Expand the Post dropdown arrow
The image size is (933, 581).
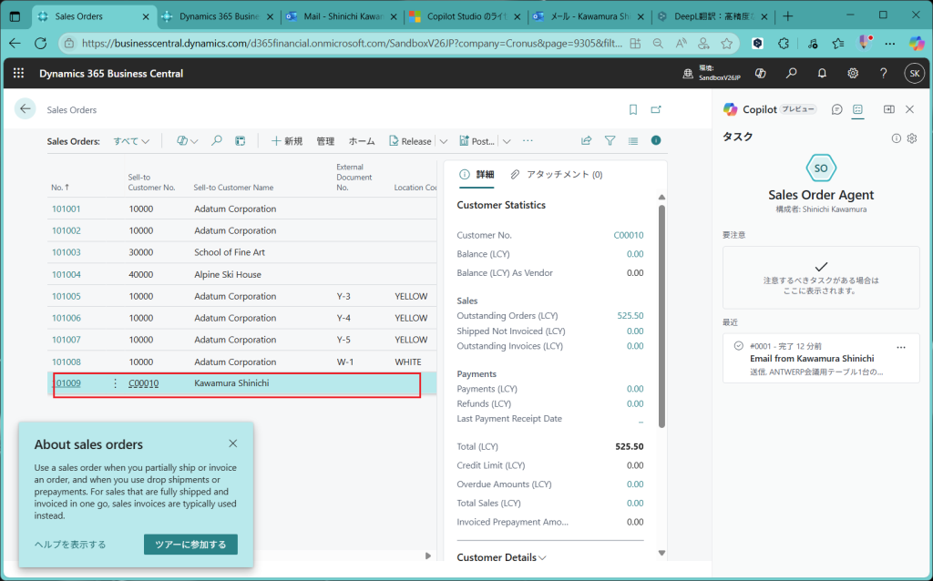[507, 141]
